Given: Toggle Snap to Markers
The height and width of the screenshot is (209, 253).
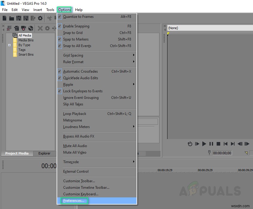Looking at the screenshot, I should point(97,39).
